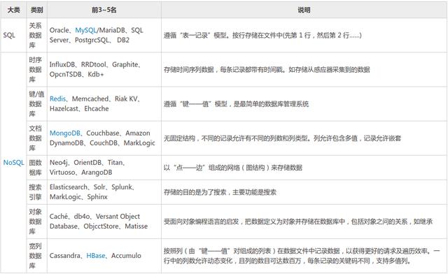Select the description starting 受面向对象编程语言
Screen dimensions: 448x274
click(304, 222)
